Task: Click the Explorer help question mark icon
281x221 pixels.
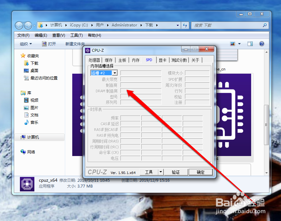Action: coord(262,44)
